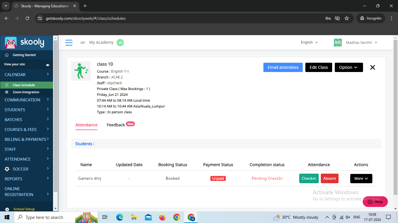The height and width of the screenshot is (223, 398).
Task: Click the green verified check badge
Action: point(120,43)
